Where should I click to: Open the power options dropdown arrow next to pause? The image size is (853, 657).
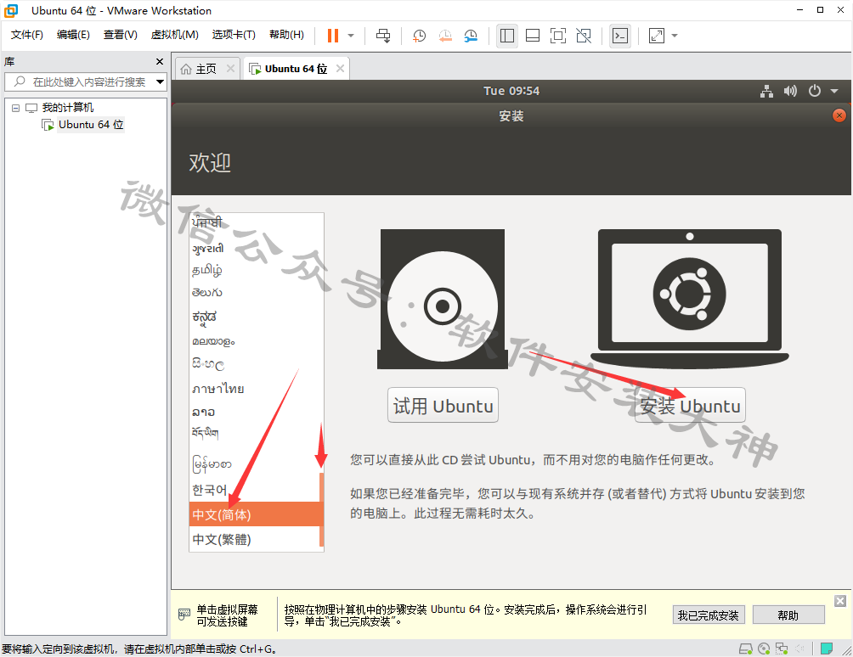tap(351, 36)
